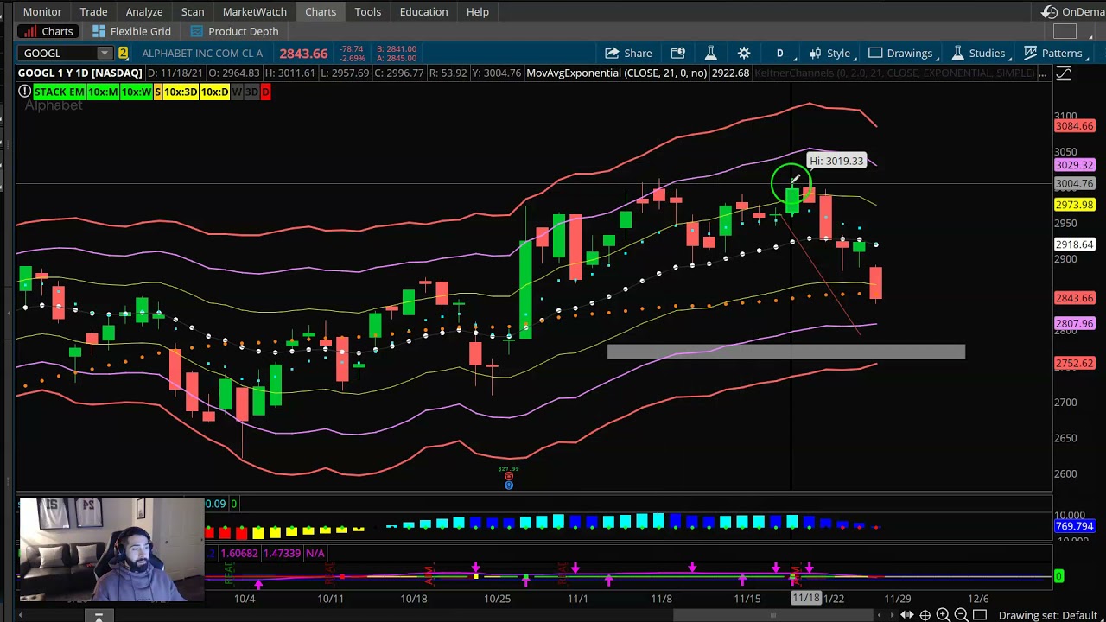1106x622 pixels.
Task: Open the Help tab
Action: coord(477,11)
